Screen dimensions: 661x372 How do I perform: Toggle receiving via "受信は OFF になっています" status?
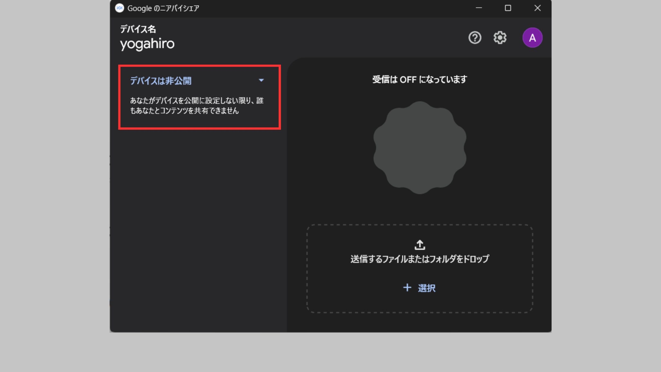point(419,79)
